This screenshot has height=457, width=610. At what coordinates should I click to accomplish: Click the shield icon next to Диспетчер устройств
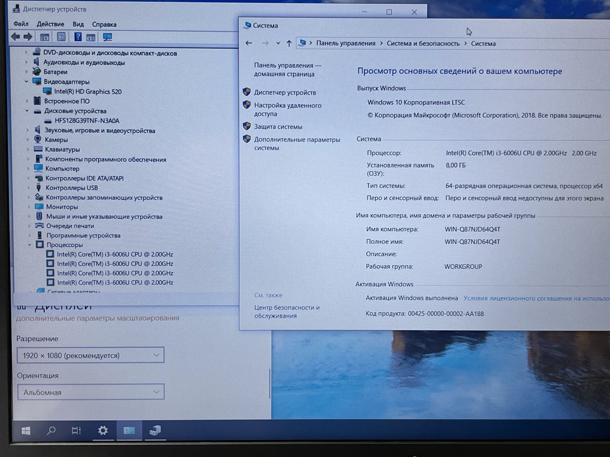tap(247, 92)
